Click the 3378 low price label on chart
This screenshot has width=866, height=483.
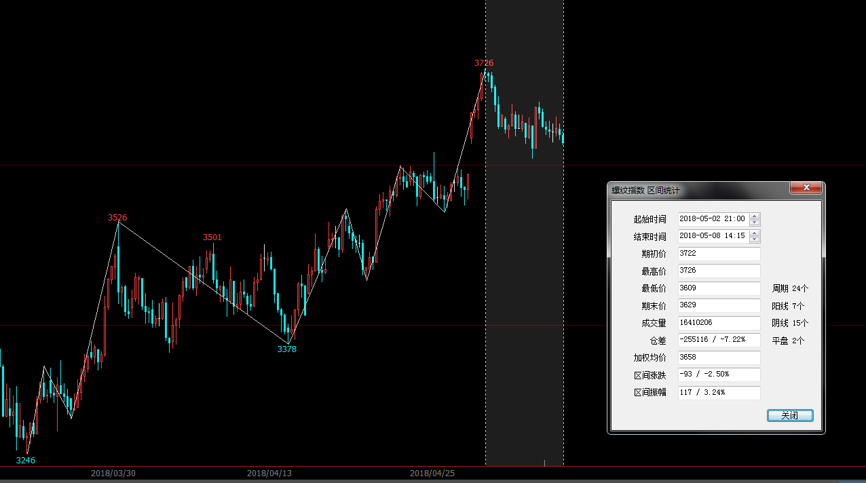tap(287, 349)
